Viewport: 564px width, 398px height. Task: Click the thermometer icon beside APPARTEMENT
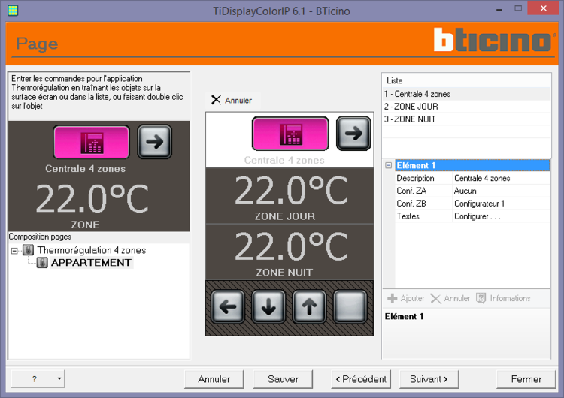(x=42, y=263)
